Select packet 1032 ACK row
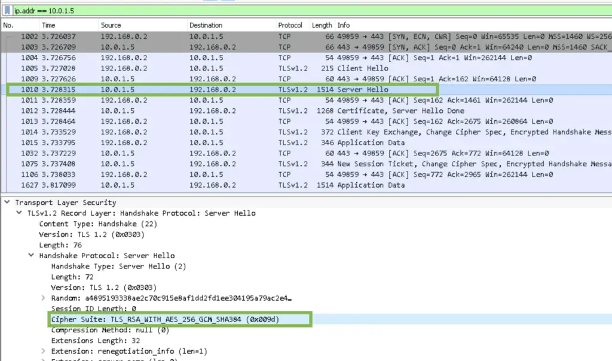612x361 pixels. click(307, 154)
